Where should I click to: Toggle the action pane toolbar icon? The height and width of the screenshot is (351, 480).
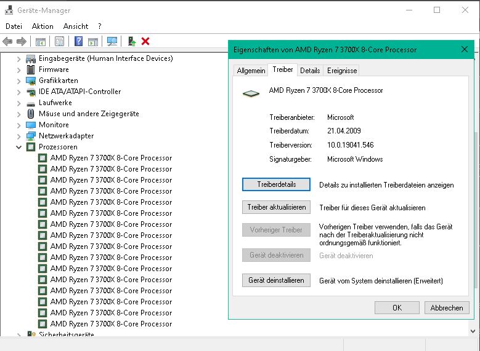(x=93, y=42)
